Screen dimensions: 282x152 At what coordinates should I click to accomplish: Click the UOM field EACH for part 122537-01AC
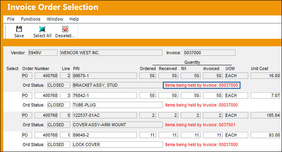[237, 115]
